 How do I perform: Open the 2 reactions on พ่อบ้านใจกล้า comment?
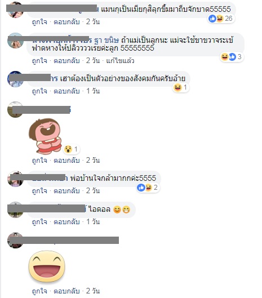click(148, 188)
